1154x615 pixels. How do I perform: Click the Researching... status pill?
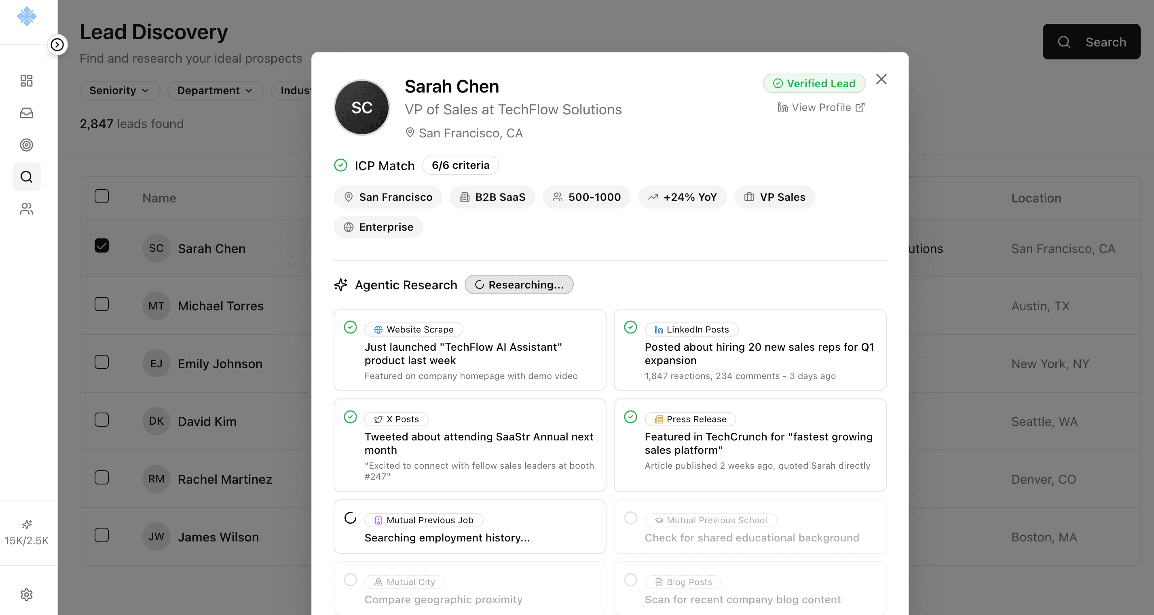(519, 285)
